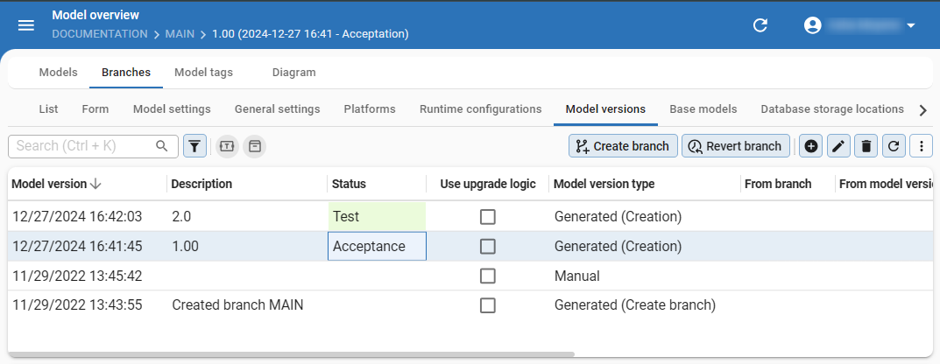The image size is (940, 364).
Task: Switch to the Model tags tab
Action: 203,73
